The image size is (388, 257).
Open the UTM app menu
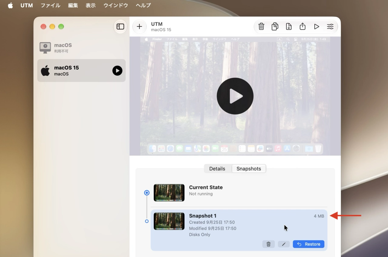coord(27,5)
